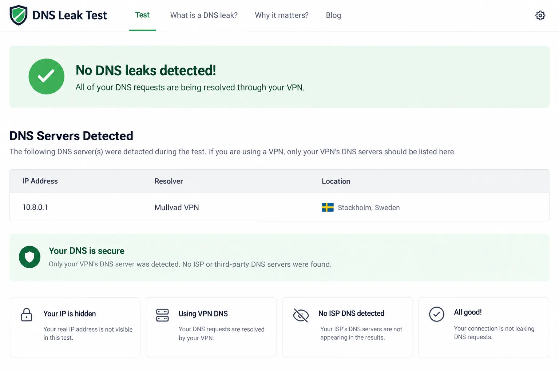Click the Location column header
Image resolution: width=559 pixels, height=372 pixels.
336,181
